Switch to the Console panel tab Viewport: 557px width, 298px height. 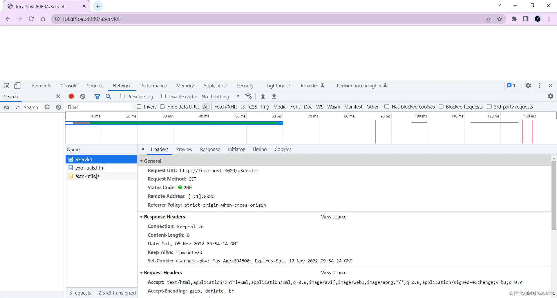(x=69, y=86)
